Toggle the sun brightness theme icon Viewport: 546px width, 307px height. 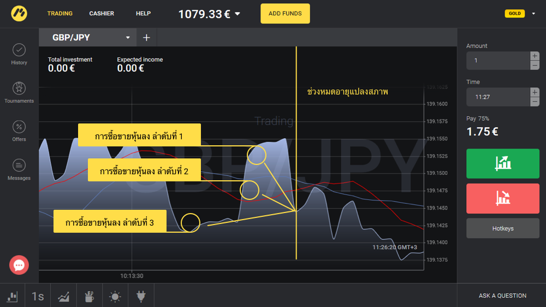pos(115,296)
